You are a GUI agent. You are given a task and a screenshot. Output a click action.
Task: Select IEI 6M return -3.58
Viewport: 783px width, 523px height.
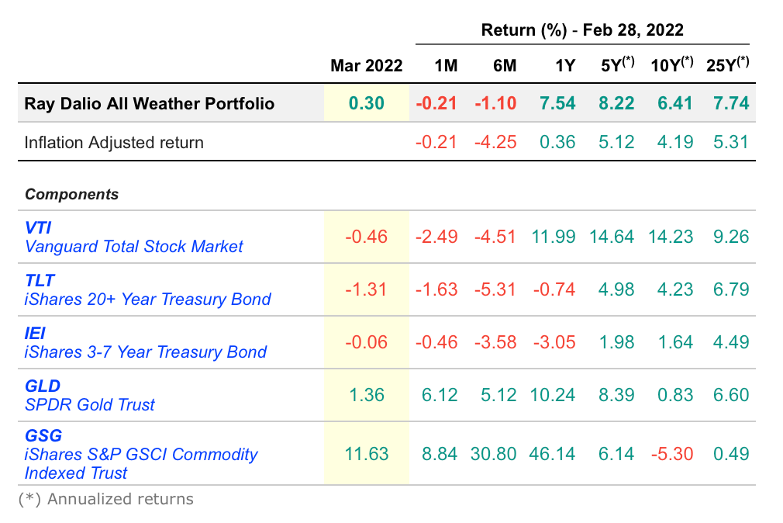tap(495, 342)
